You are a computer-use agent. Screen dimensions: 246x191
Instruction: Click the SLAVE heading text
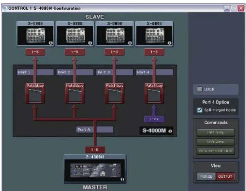[95, 17]
